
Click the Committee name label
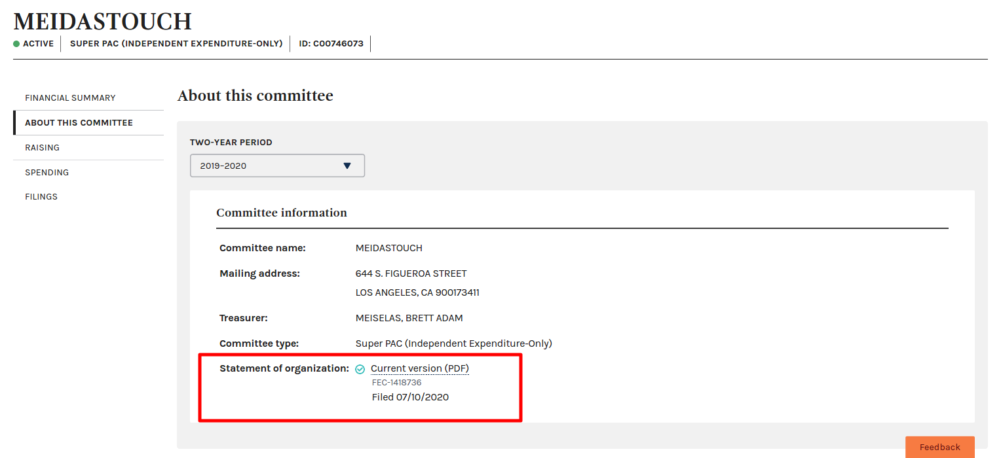click(x=263, y=248)
